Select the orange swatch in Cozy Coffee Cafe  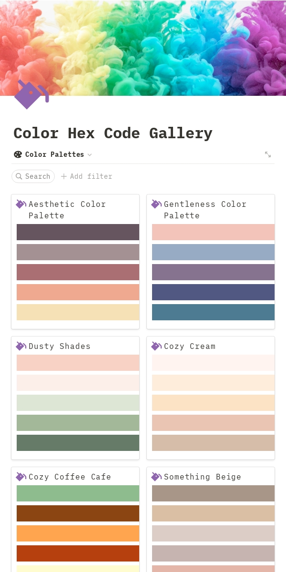coord(78,533)
